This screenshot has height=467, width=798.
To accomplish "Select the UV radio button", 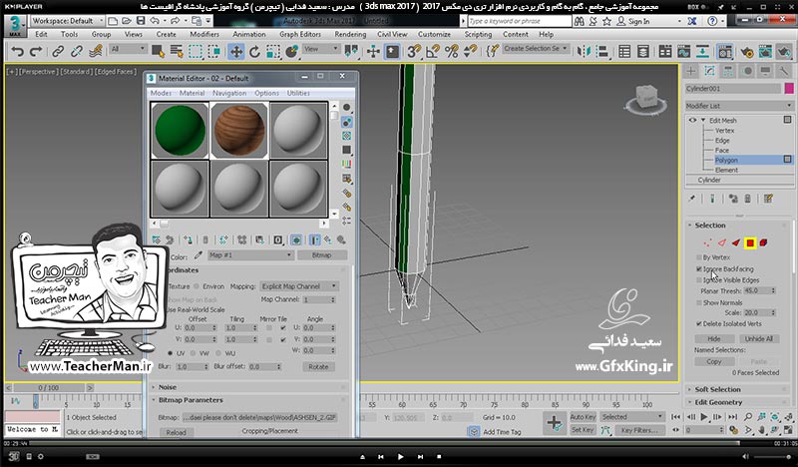I will point(170,353).
